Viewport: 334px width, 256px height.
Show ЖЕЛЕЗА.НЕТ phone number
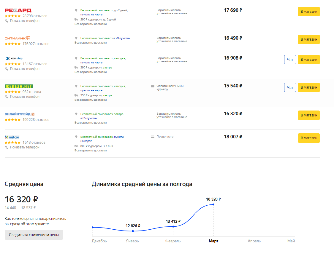(x=25, y=97)
